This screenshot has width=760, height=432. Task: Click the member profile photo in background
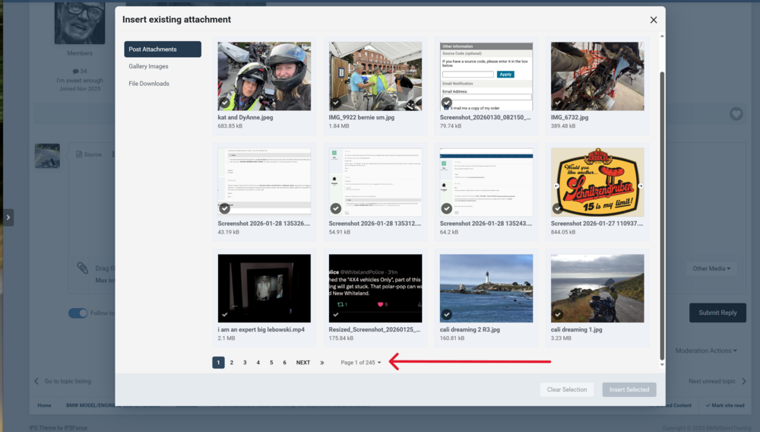pyautogui.click(x=80, y=22)
